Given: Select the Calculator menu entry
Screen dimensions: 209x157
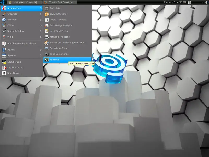Looking at the screenshot, I should (67, 8).
